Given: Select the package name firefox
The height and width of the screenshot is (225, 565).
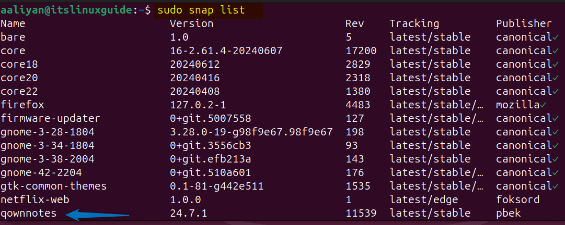Looking at the screenshot, I should coord(22,105).
